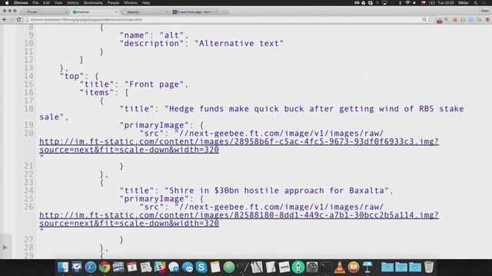492x276 pixels.
Task: Switch to the GraphQL tab
Action: 146,12
